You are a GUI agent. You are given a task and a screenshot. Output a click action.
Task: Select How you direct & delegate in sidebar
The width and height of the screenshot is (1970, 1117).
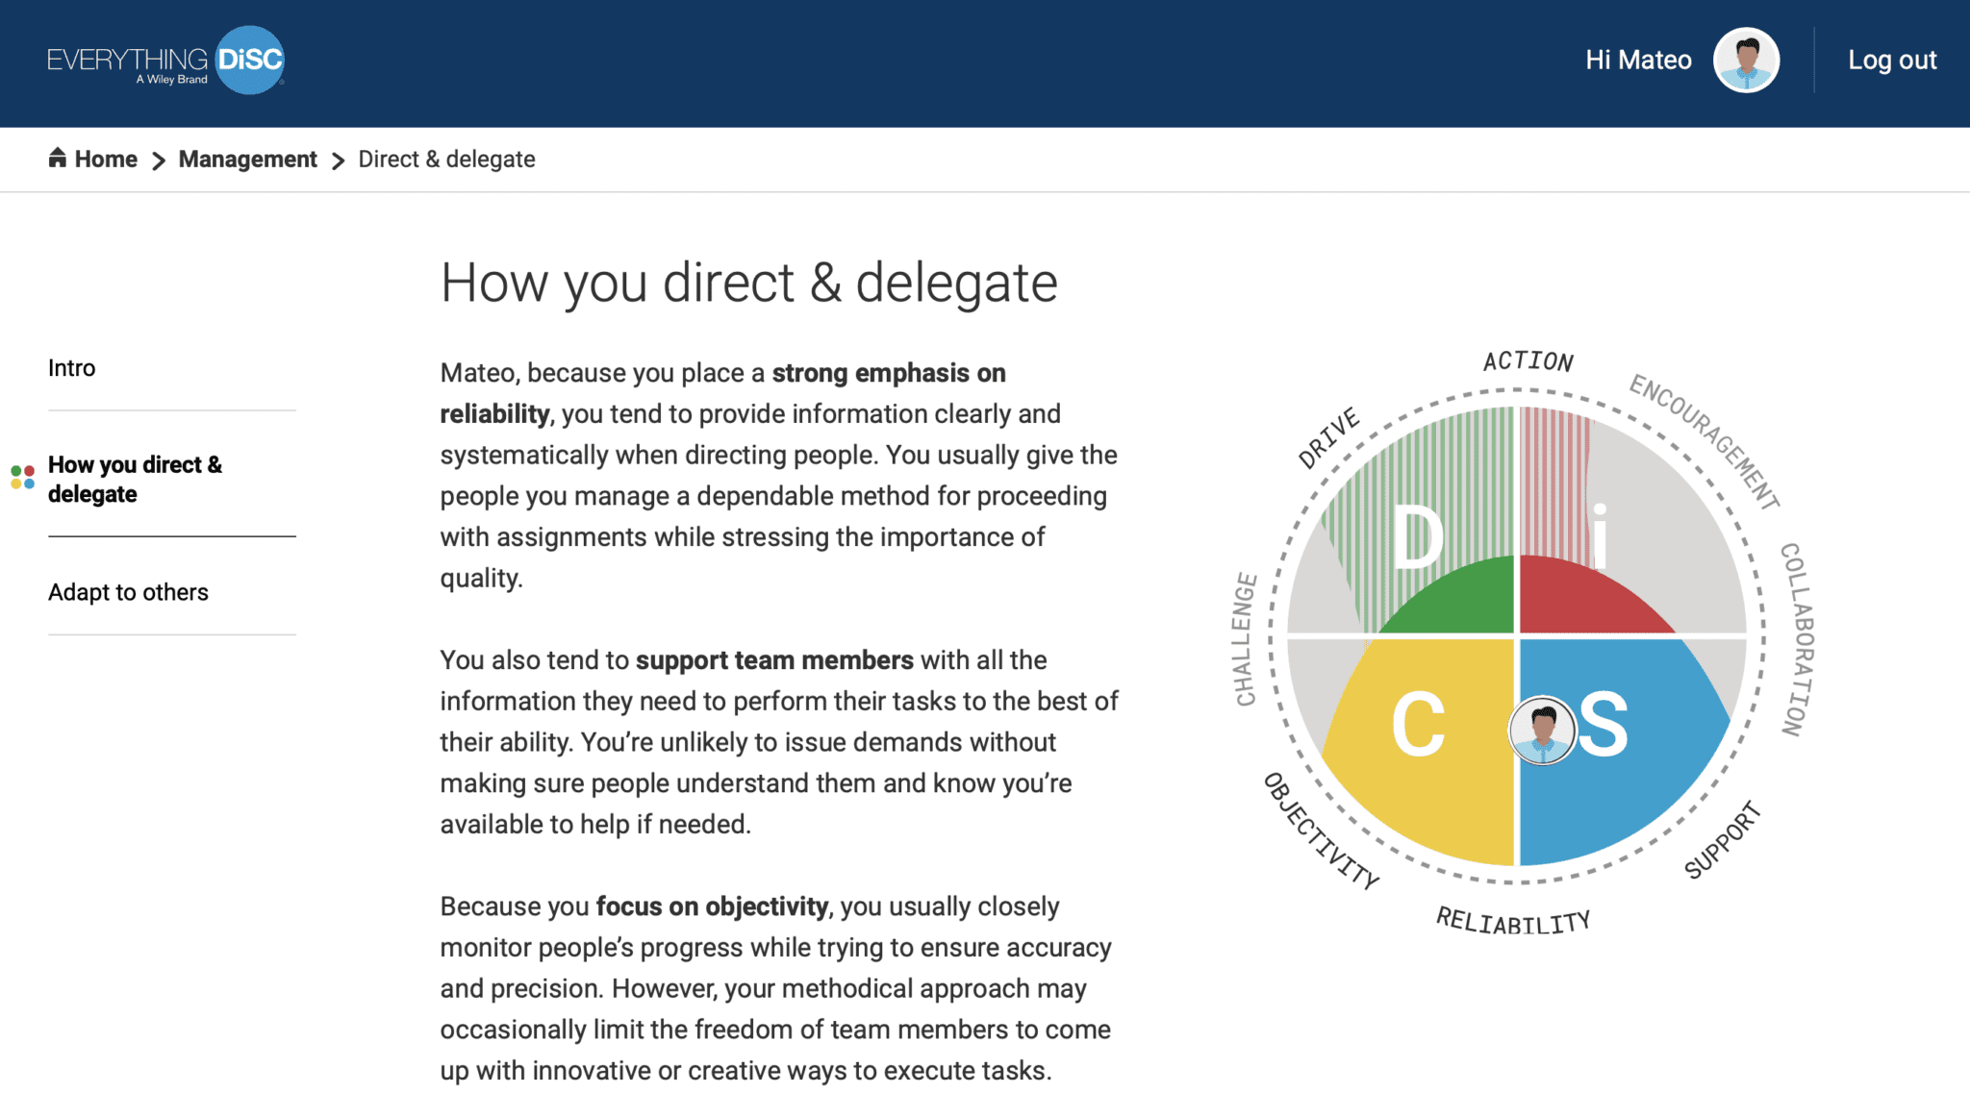pyautogui.click(x=135, y=479)
